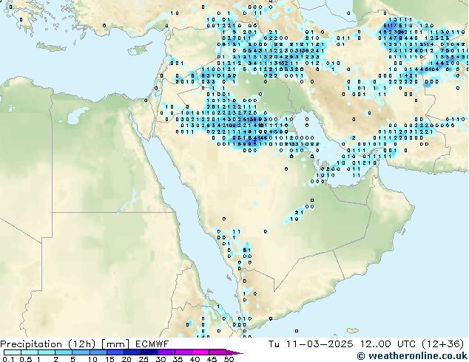The height and width of the screenshot is (362, 469).
Task: Select the 0.5–1 mm legend color box
Action: (x=30, y=352)
